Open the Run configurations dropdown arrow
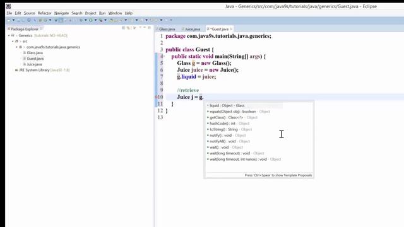Image resolution: width=404 pixels, height=227 pixels. (x=95, y=20)
